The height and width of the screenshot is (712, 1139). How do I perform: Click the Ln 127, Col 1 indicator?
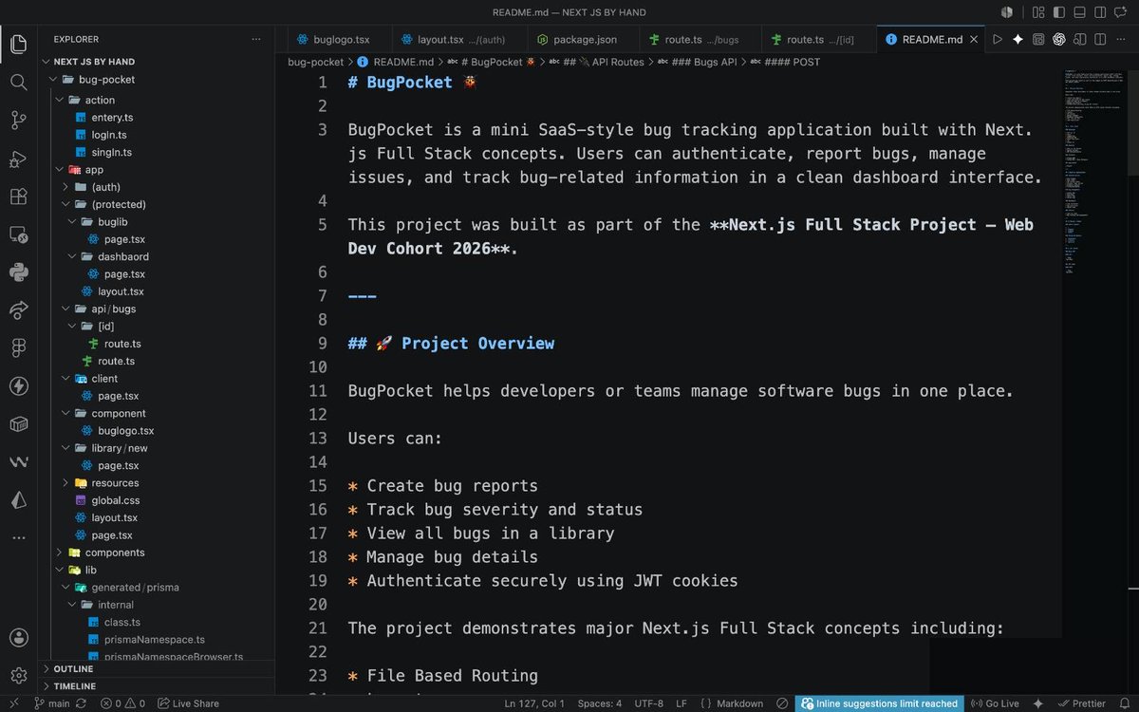pyautogui.click(x=534, y=703)
